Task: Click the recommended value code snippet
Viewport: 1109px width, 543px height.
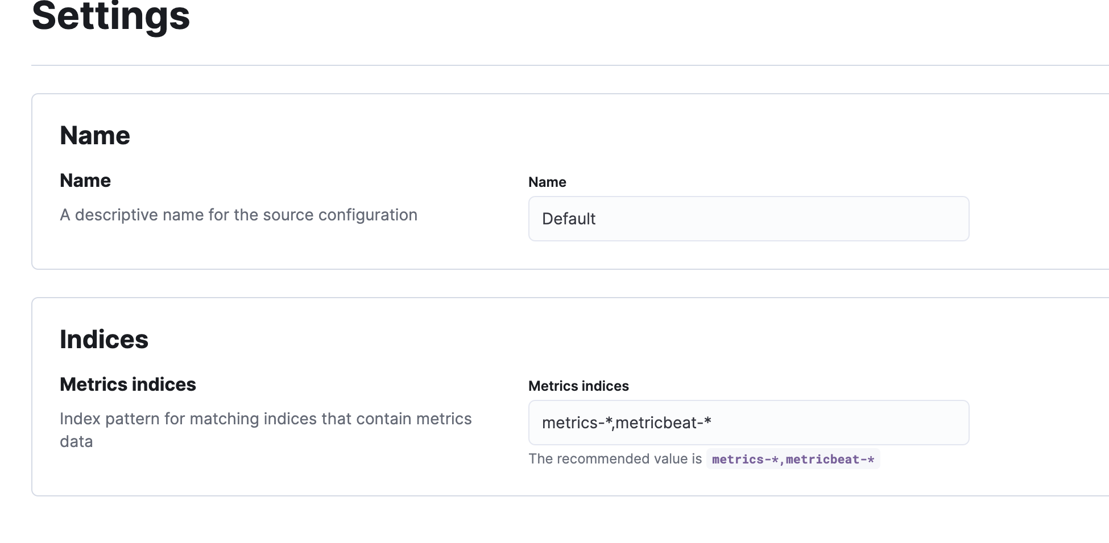Action: tap(793, 459)
